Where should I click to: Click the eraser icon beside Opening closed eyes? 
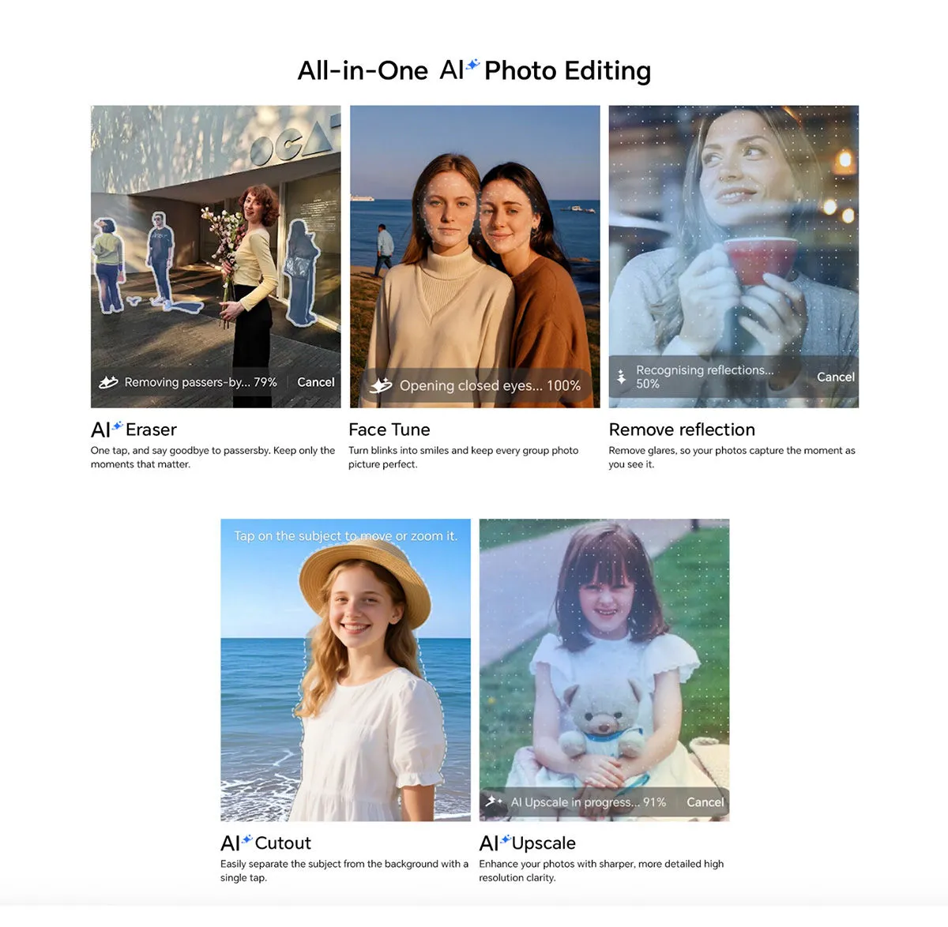click(381, 385)
